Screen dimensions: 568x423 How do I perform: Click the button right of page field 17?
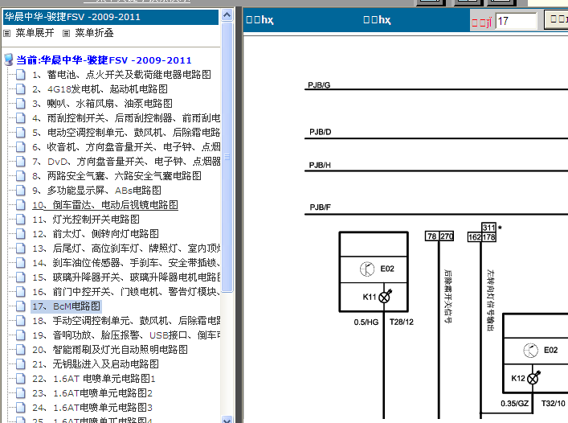(556, 19)
